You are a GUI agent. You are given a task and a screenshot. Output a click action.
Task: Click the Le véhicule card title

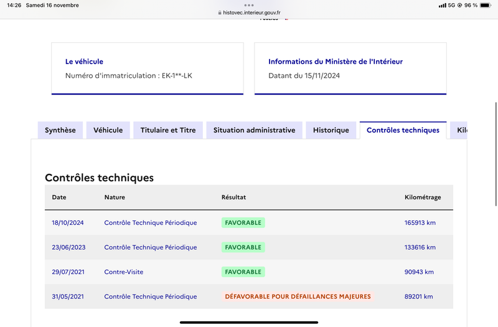84,62
